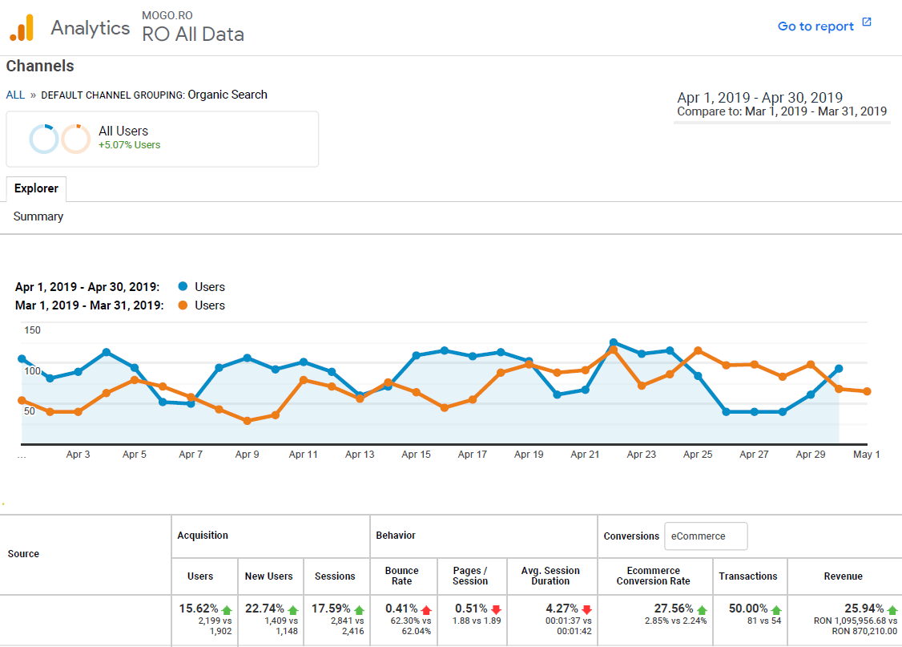The image size is (902, 647).
Task: Toggle the orange Users legend marker
Action: 183,305
